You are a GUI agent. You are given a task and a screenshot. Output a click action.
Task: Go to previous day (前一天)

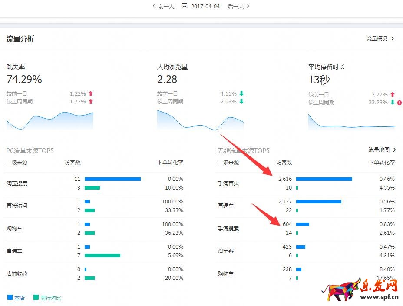[x=163, y=6]
